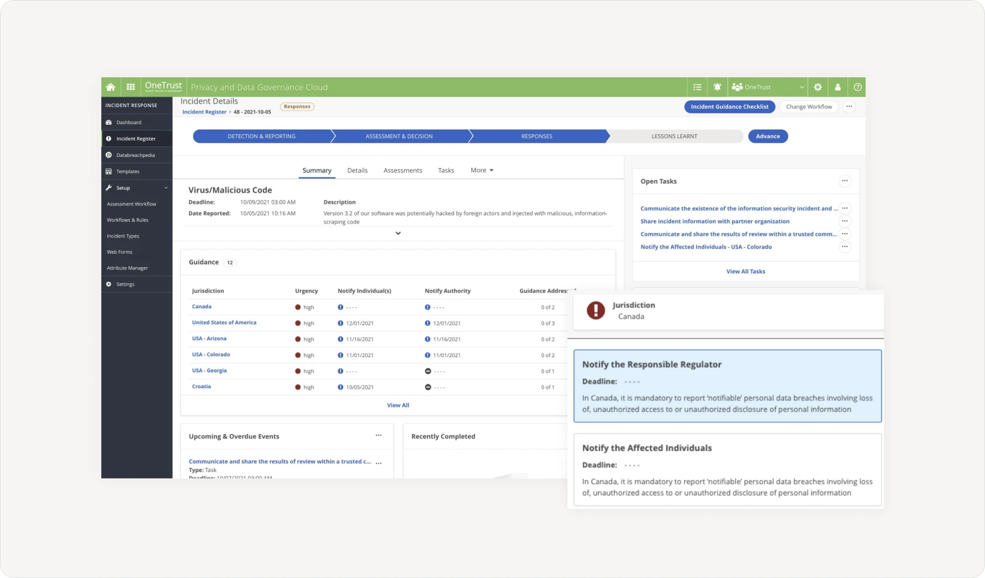Viewport: 985px width, 578px height.
Task: Click the Advance button
Action: pyautogui.click(x=768, y=136)
